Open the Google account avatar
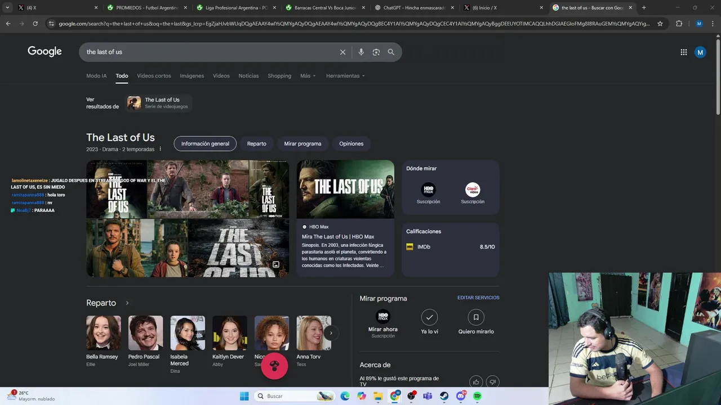Screen dimensions: 721x405 (700, 52)
